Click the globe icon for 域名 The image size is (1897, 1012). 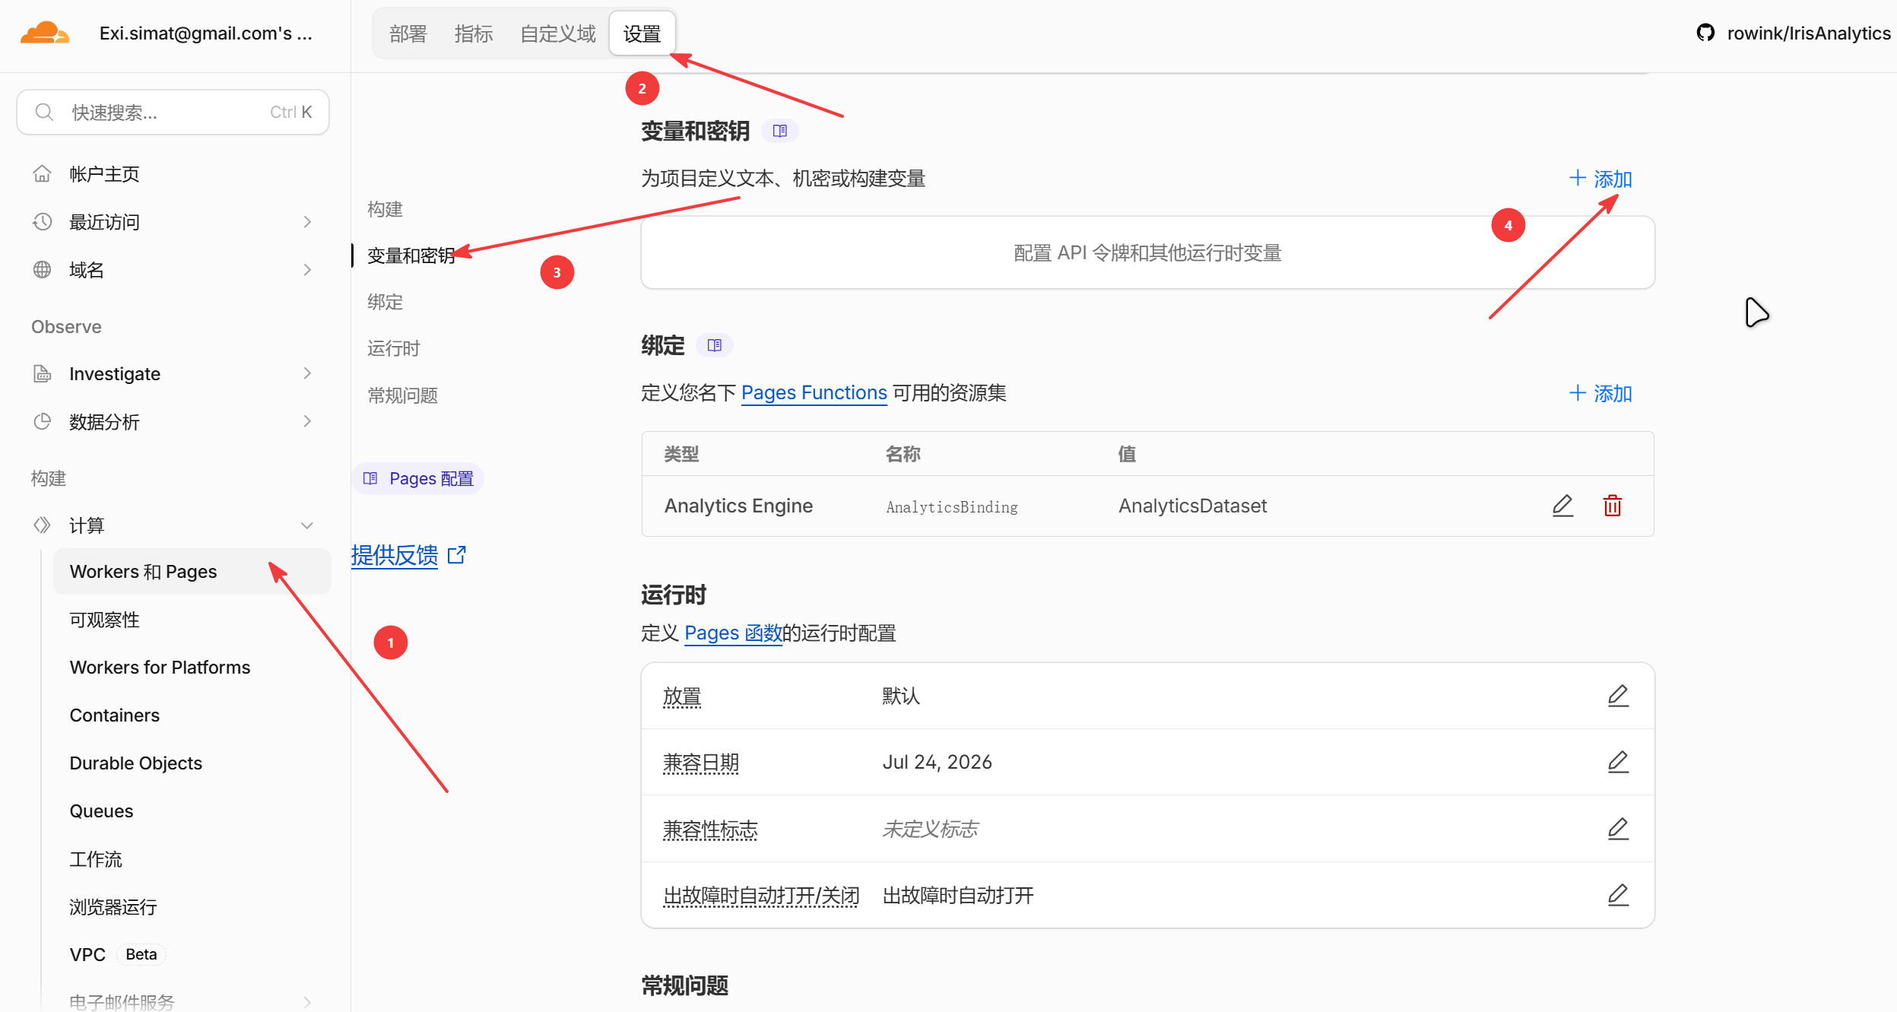(42, 270)
